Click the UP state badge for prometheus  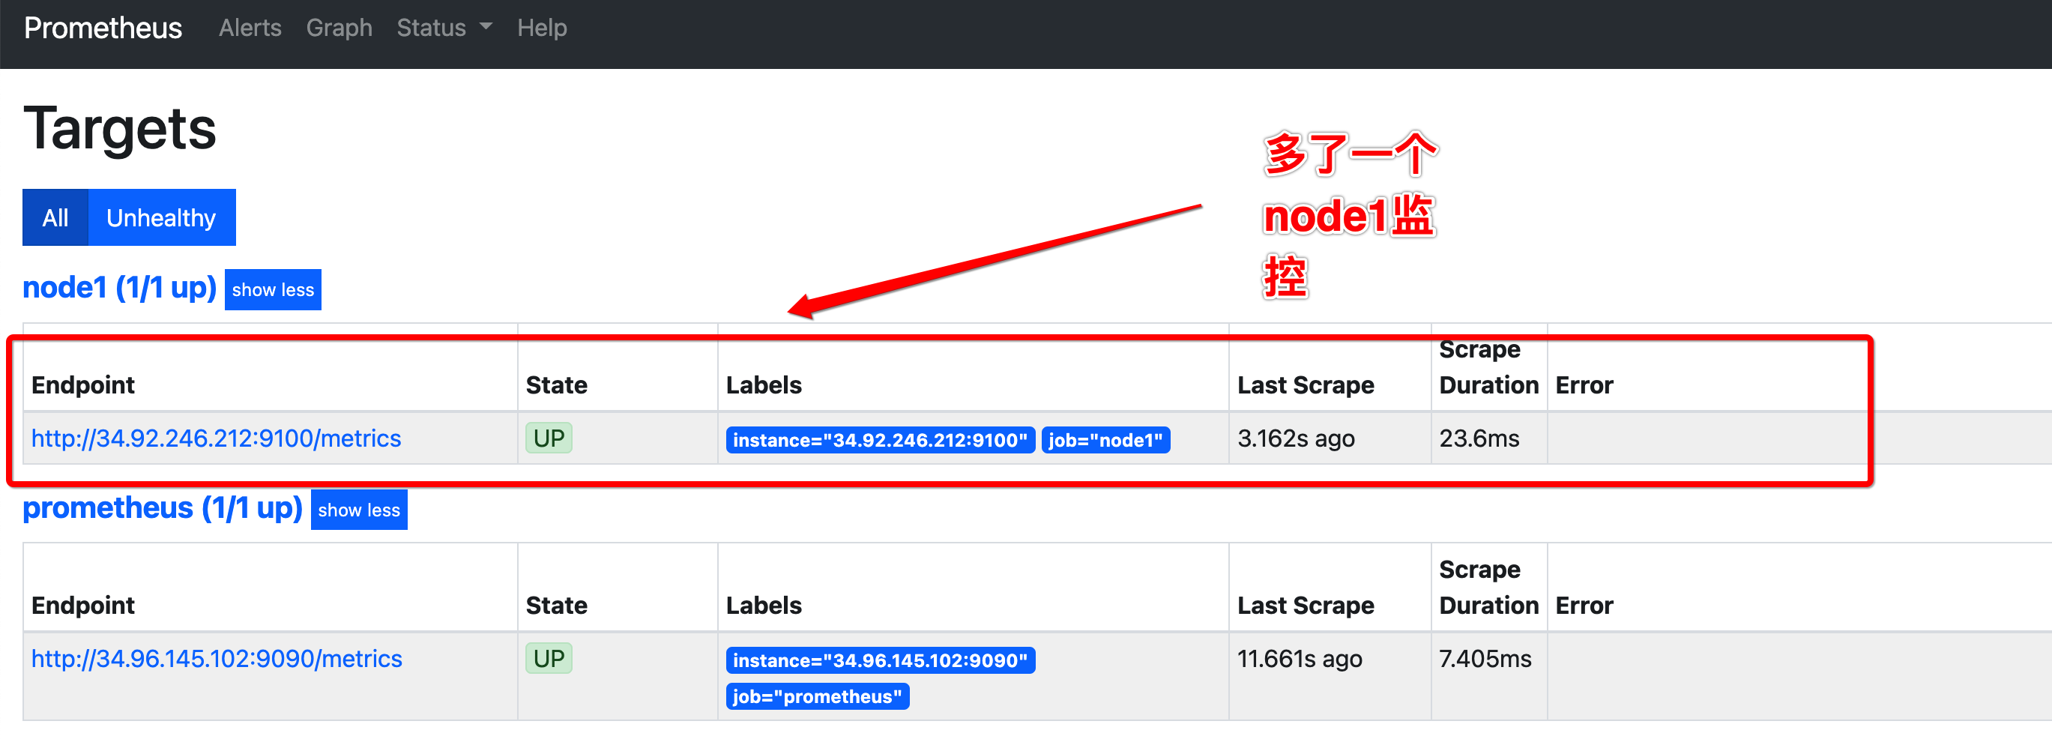tap(549, 659)
